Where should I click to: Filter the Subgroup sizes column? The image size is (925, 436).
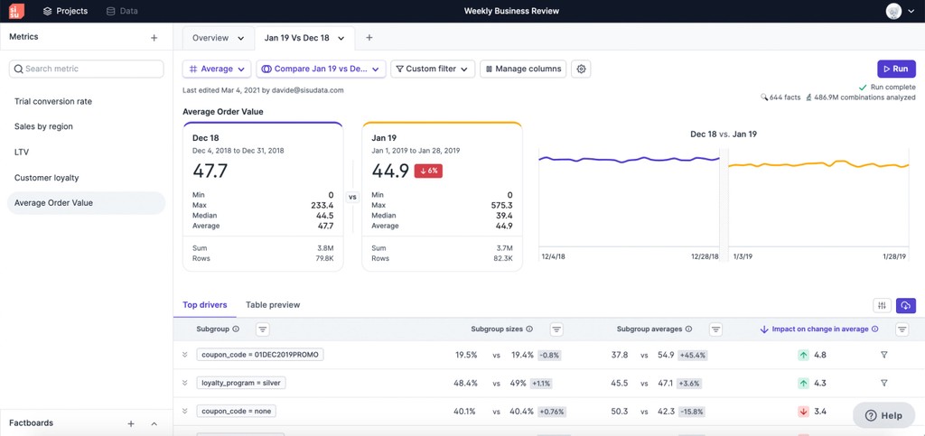556,329
